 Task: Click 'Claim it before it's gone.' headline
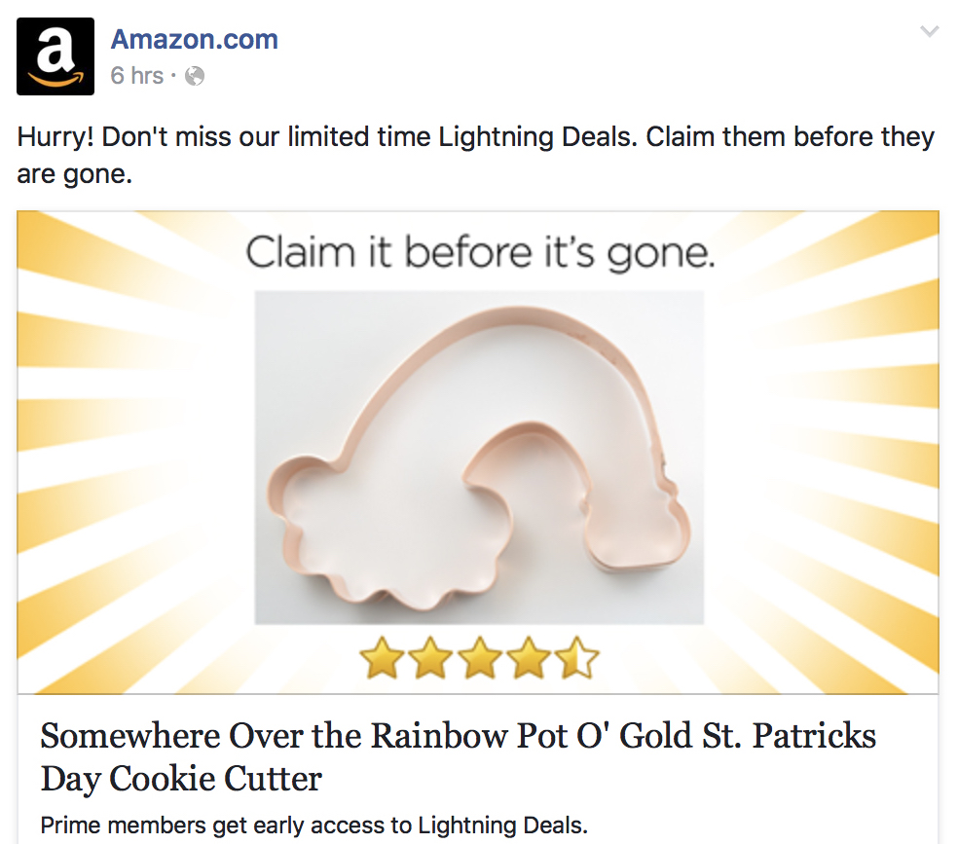[x=479, y=253]
